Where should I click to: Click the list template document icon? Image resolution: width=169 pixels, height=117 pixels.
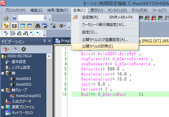point(13,33)
